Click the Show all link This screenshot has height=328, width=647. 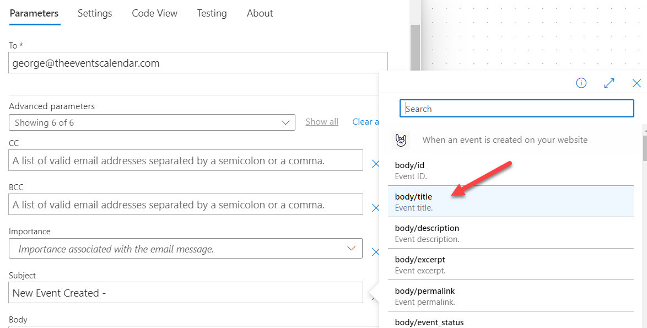(x=322, y=122)
